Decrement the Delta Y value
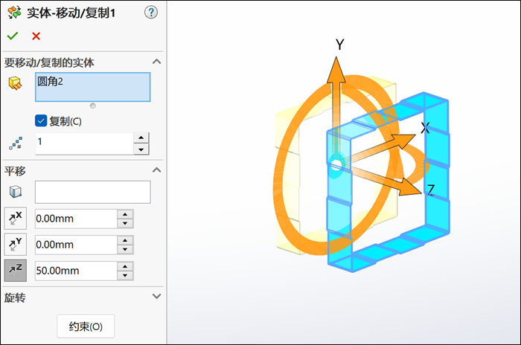 (125, 249)
